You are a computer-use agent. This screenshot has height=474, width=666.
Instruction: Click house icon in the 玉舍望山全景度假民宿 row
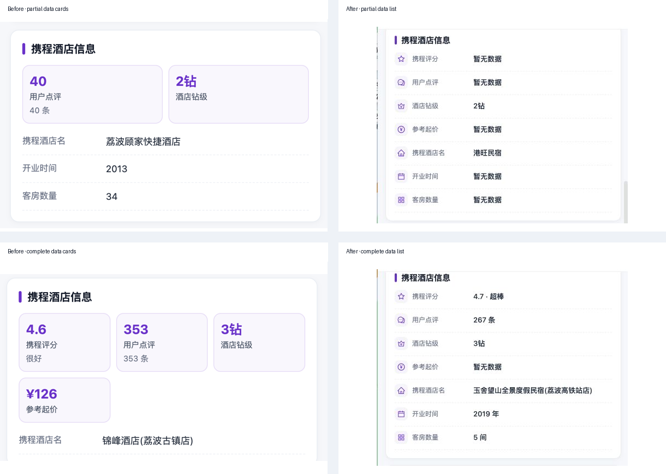[401, 390]
